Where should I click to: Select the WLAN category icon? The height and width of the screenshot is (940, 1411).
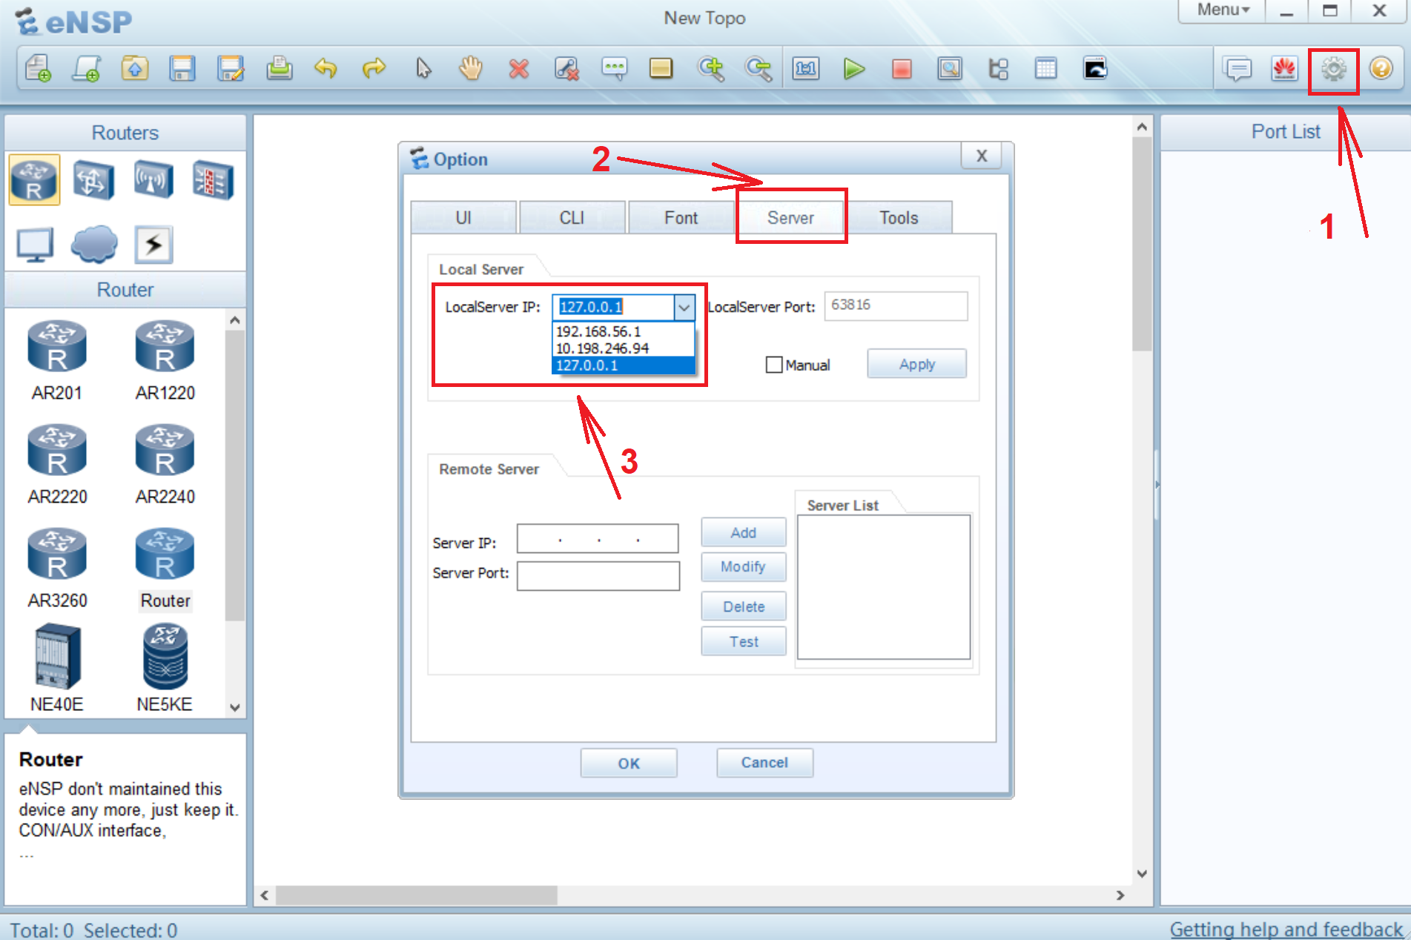153,179
